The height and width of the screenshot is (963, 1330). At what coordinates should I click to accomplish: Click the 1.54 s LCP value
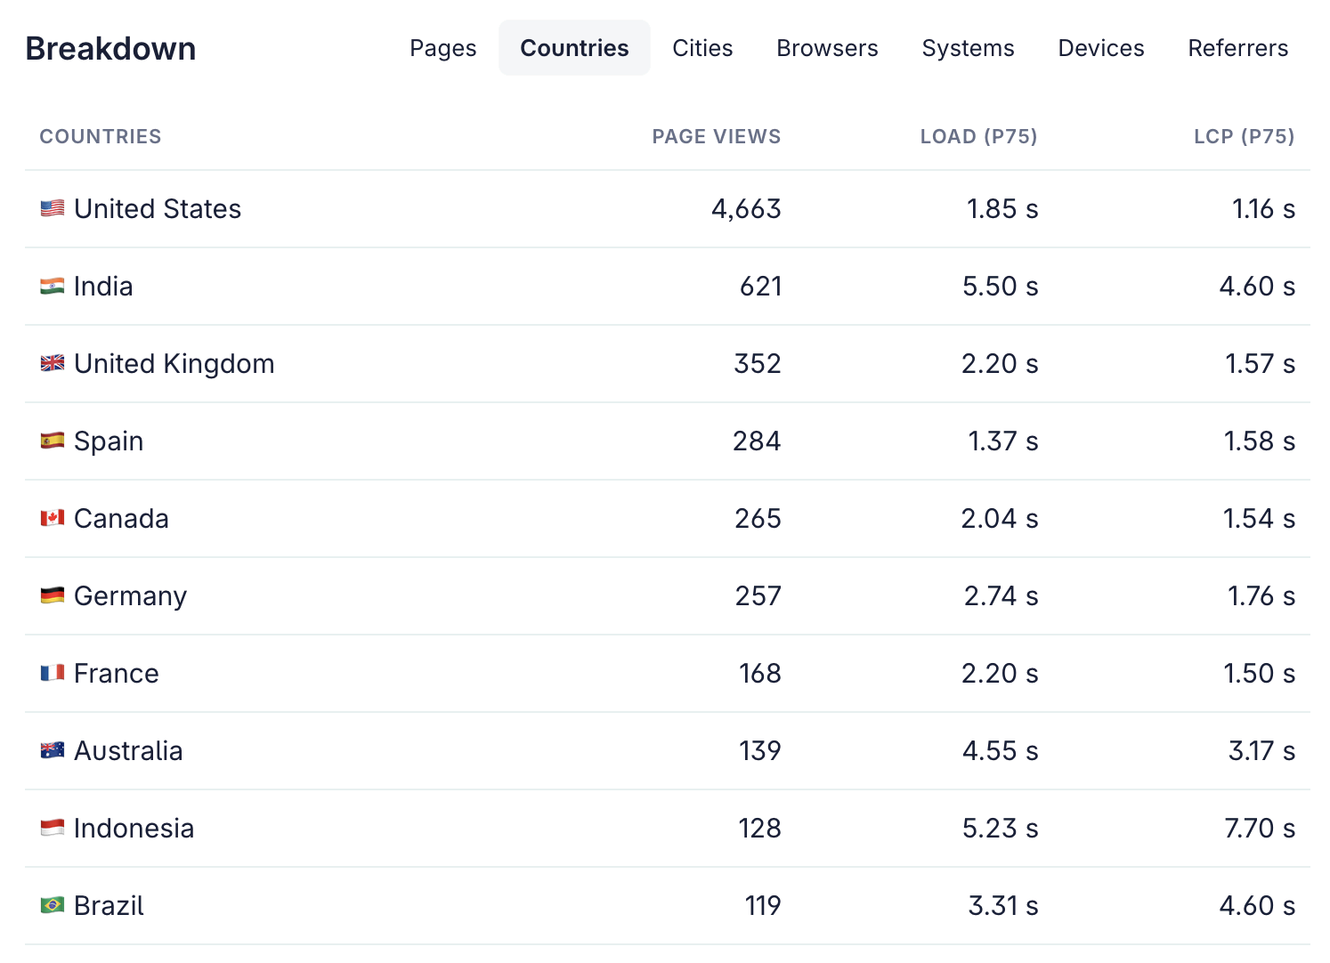(1259, 518)
